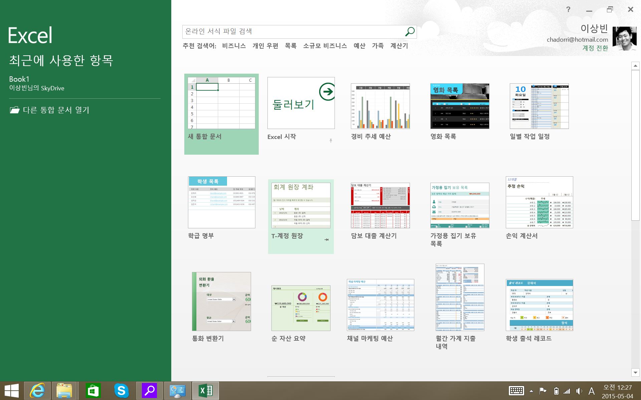The width and height of the screenshot is (641, 400).
Task: Click the taskbar clock 오전 12:27
Action: click(617, 387)
